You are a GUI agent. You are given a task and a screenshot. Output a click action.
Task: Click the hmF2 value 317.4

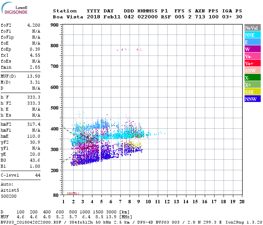(34, 124)
